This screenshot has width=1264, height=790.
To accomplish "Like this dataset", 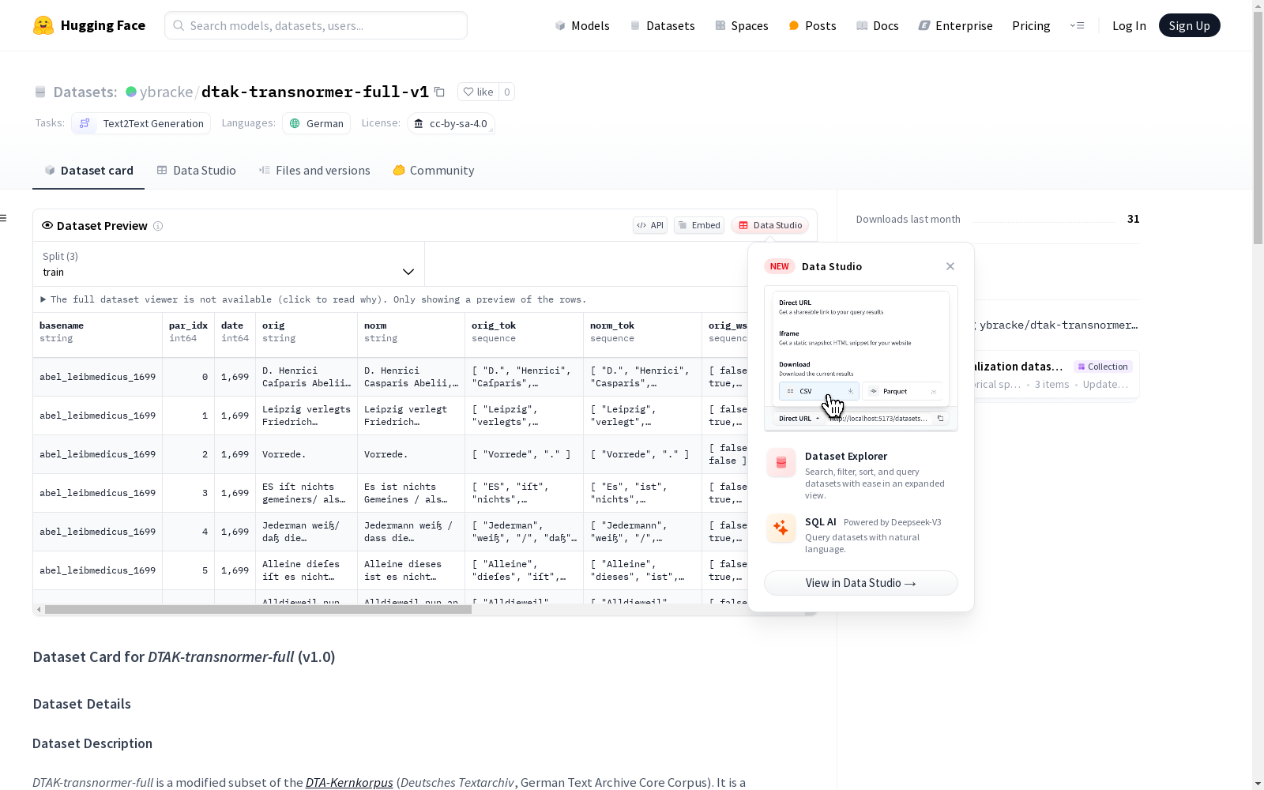I will click(478, 92).
